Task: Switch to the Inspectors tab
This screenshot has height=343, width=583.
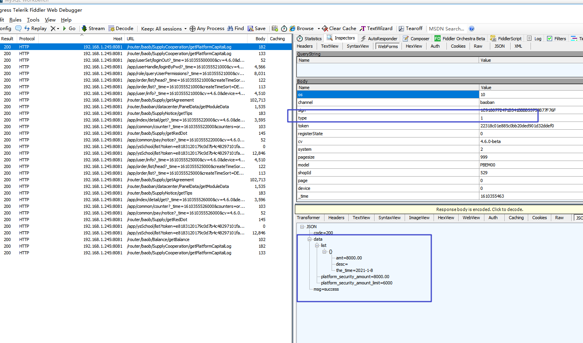Action: [341, 38]
